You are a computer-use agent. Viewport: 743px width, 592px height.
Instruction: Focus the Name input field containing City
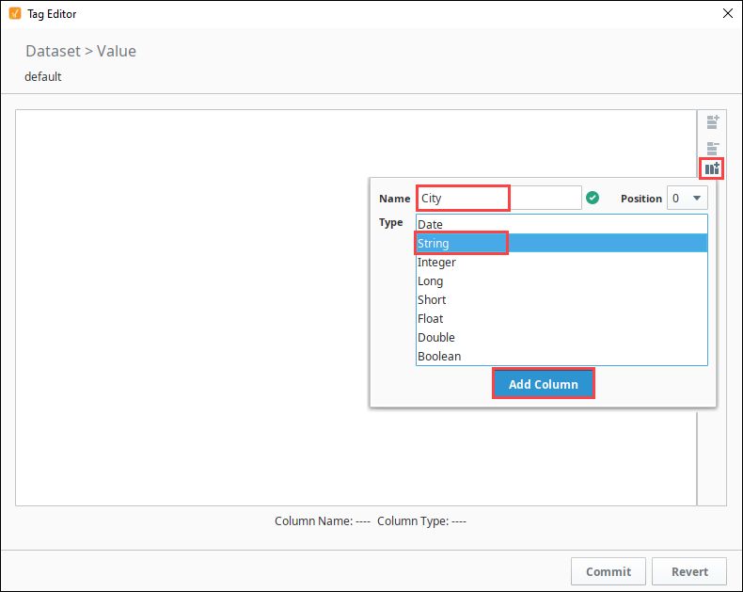tap(499, 198)
